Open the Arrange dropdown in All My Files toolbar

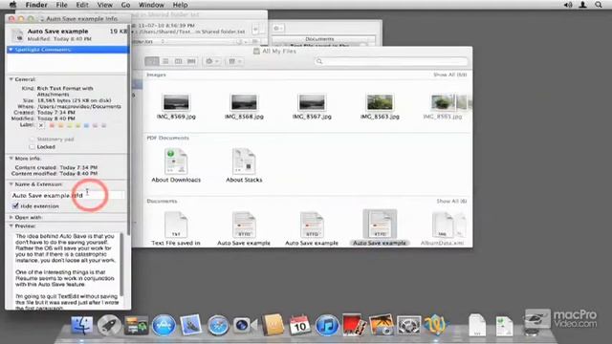pyautogui.click(x=234, y=61)
